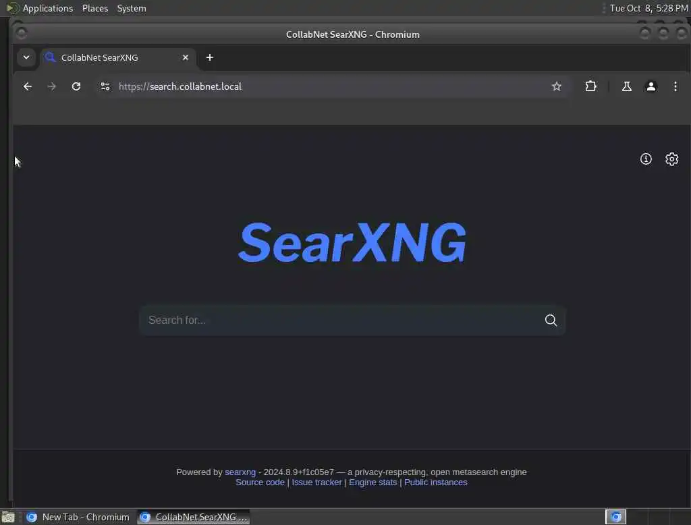Open the Applications menu
The image size is (691, 525).
coord(48,8)
